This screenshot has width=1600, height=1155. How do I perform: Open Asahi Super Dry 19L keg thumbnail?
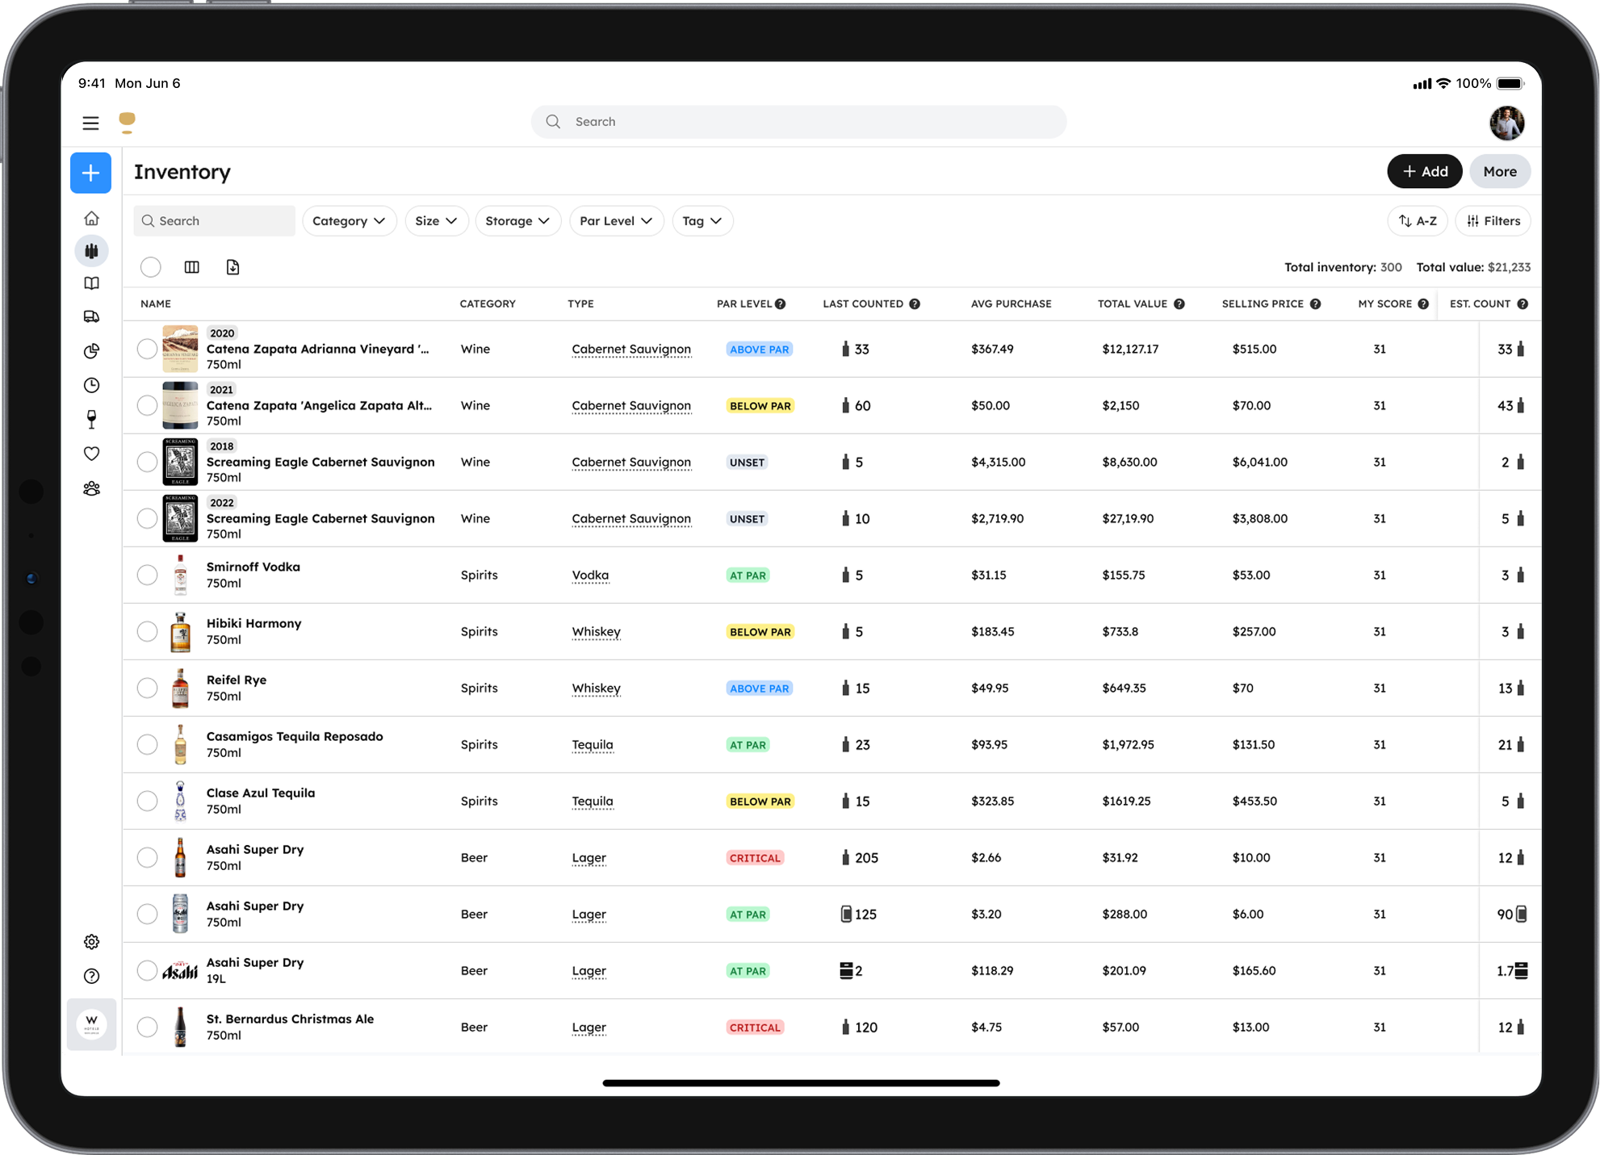tap(180, 971)
